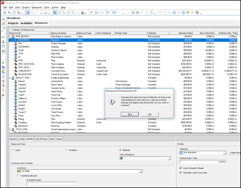Open the Filter icon dropdown arrow
Image resolution: width=241 pixels, height=188 pixels.
[110, 12]
